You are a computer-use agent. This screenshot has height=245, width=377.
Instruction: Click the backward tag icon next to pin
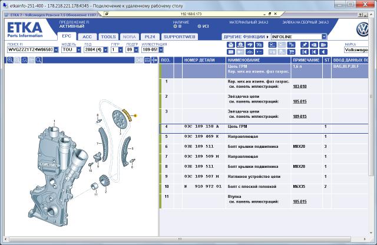[314, 45]
